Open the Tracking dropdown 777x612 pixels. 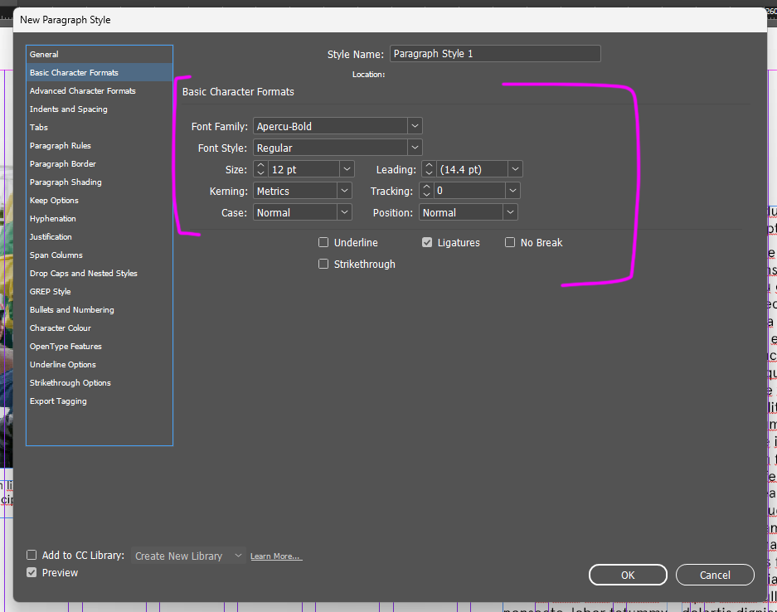point(512,190)
